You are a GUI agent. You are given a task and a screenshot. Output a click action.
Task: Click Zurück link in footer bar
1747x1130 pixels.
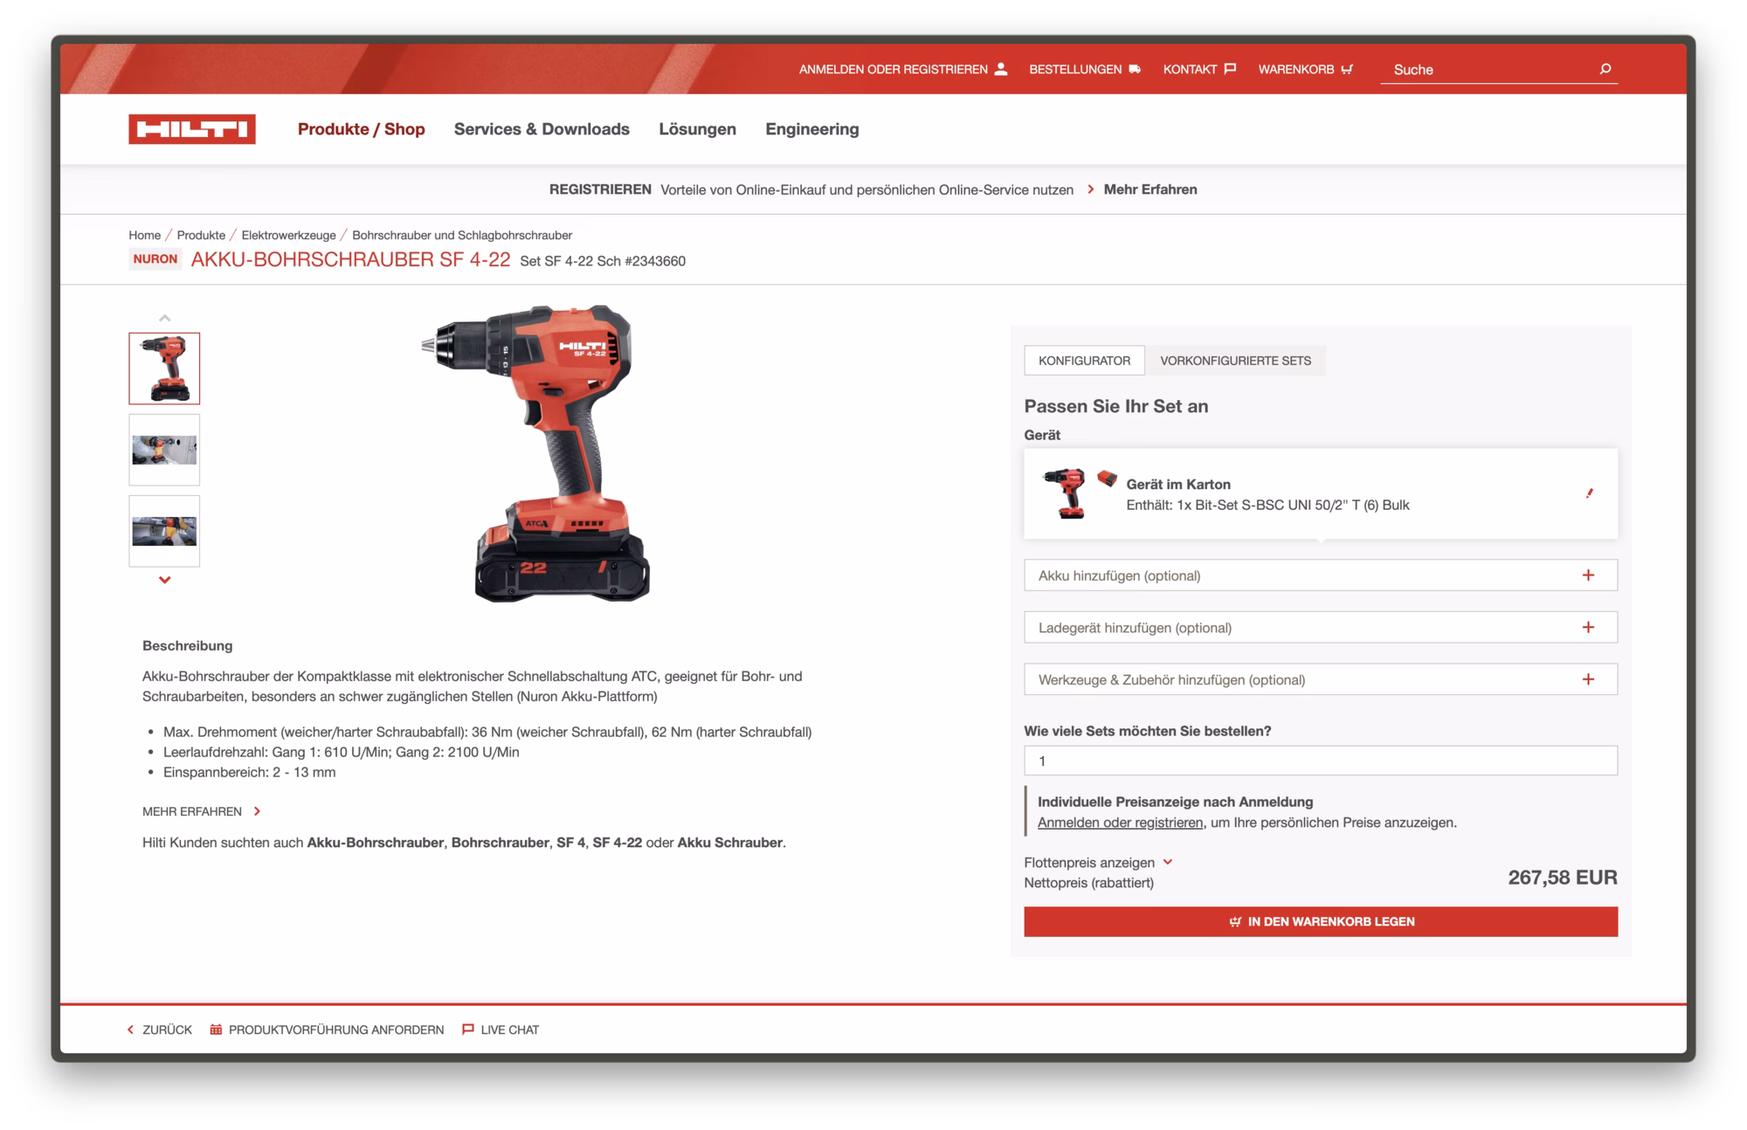click(159, 1030)
